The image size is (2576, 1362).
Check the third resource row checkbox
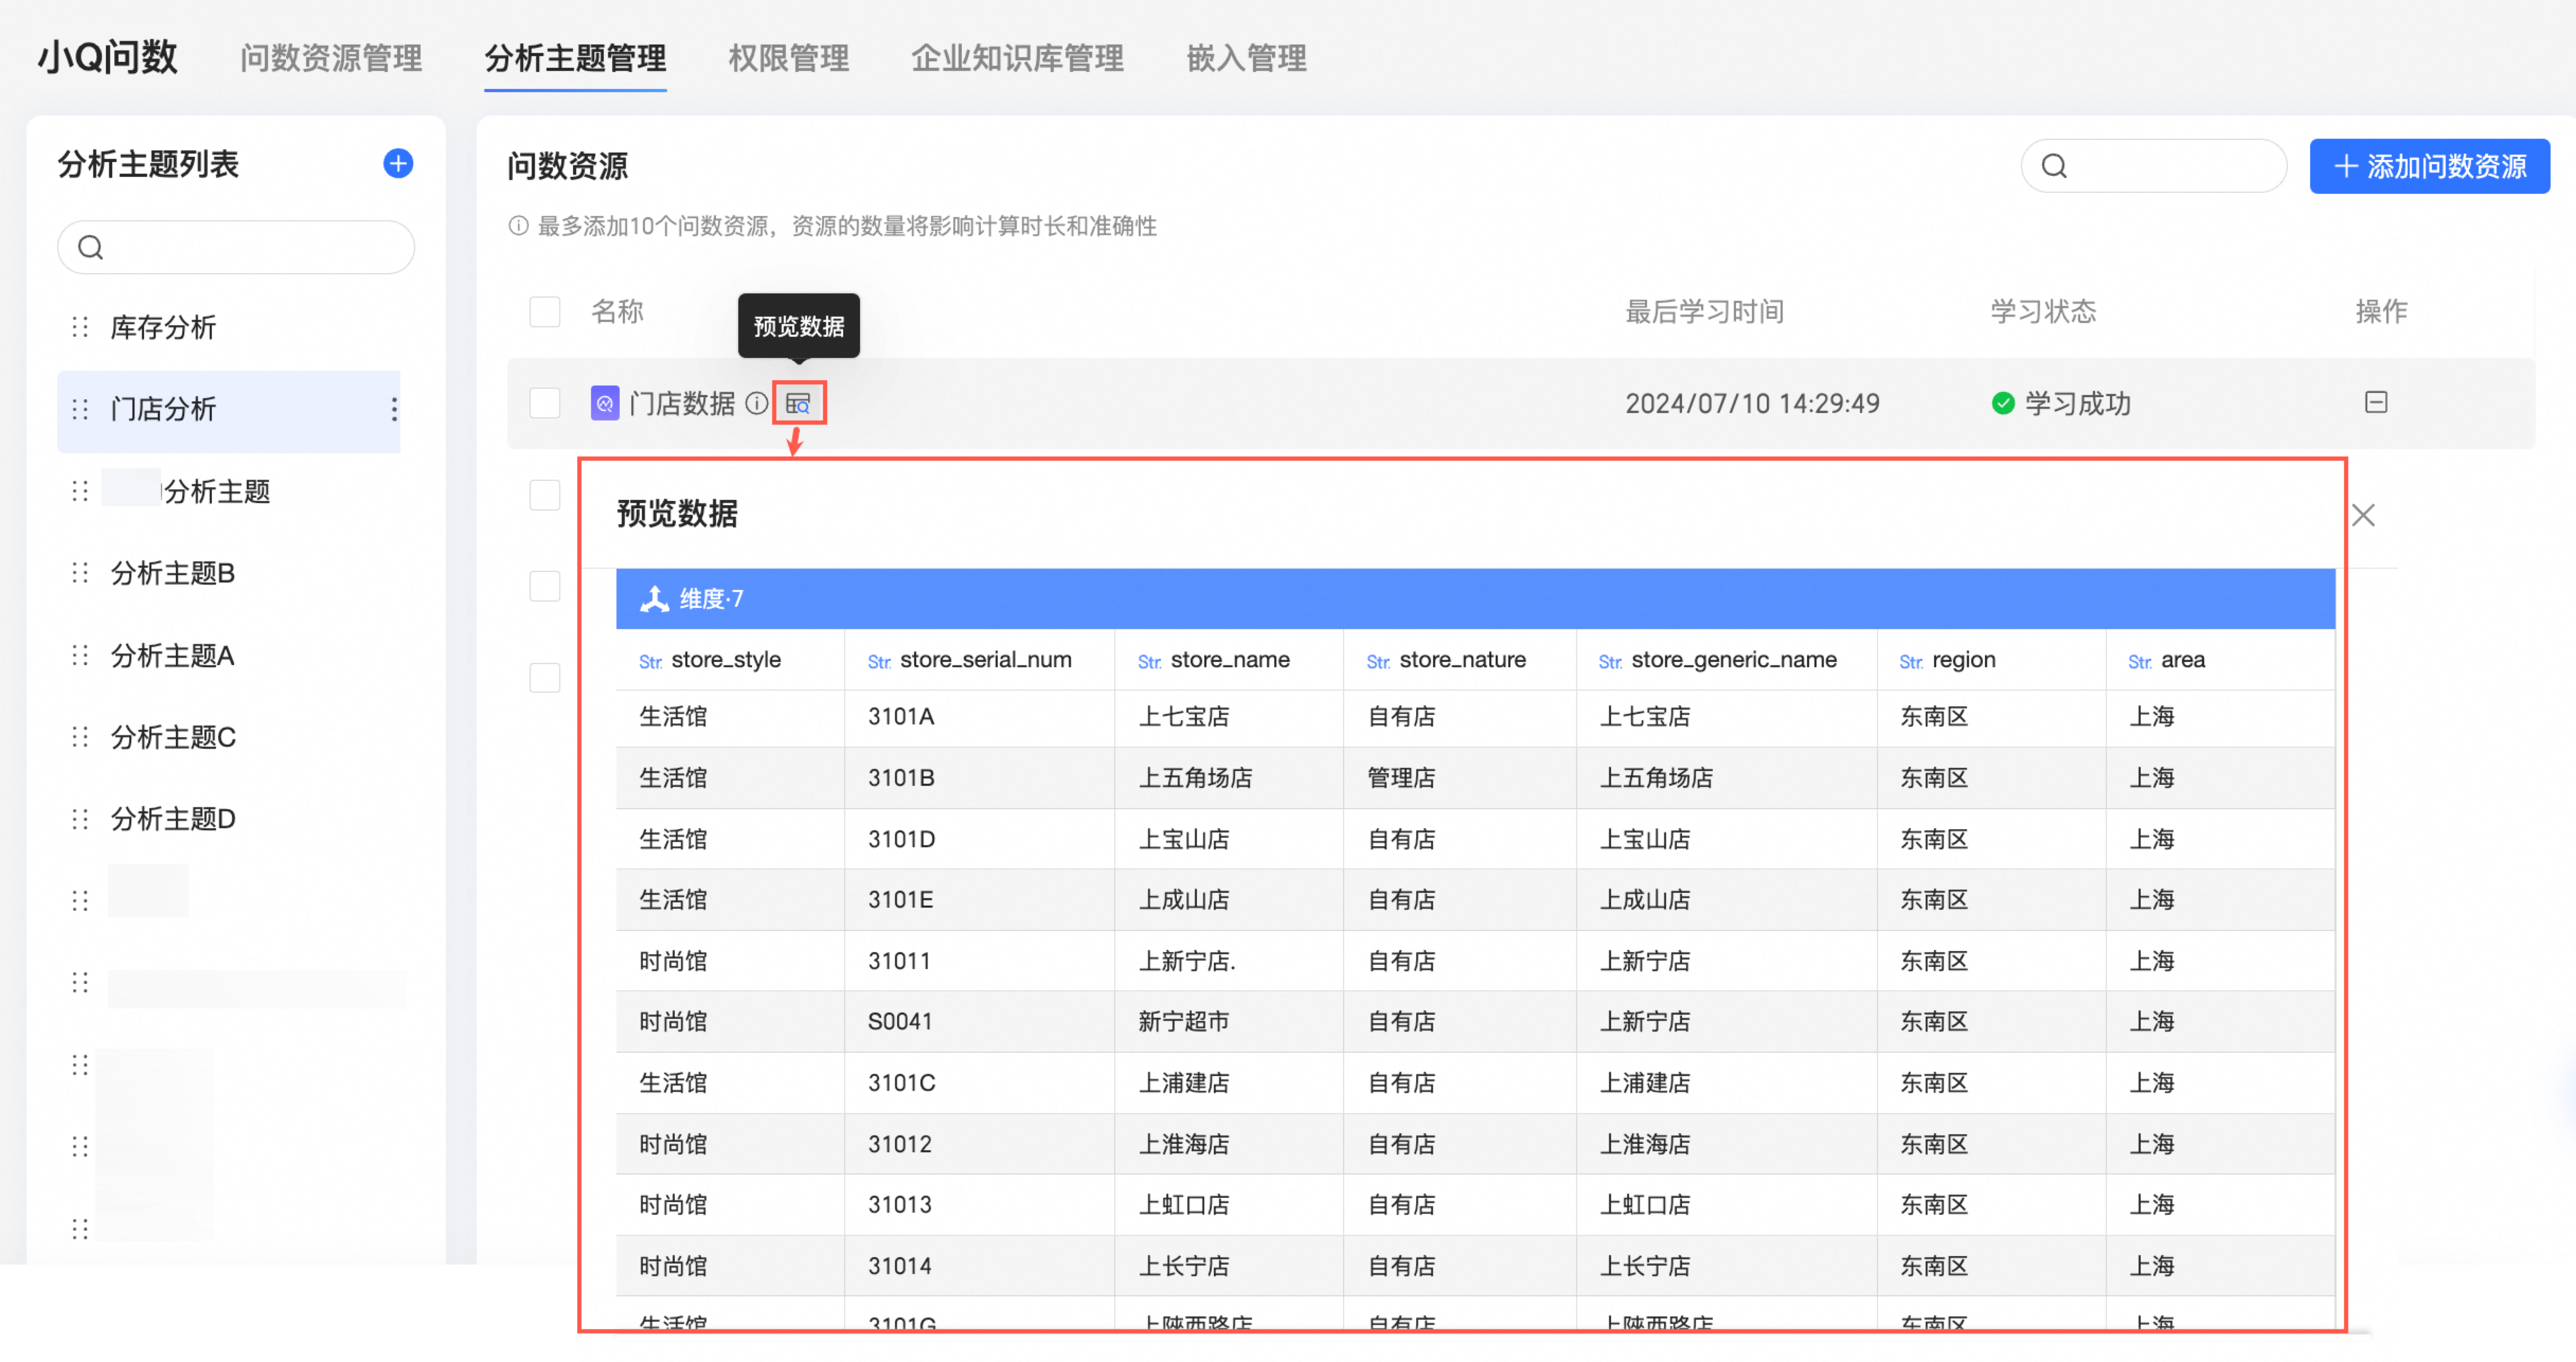(545, 586)
